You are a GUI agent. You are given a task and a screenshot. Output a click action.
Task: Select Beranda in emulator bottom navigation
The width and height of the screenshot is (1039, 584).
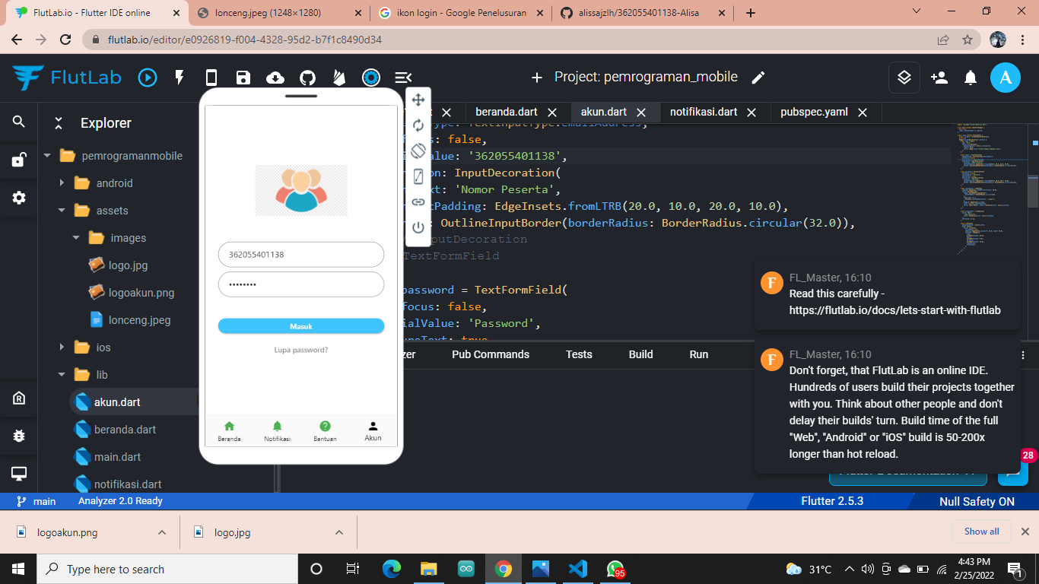click(x=229, y=431)
